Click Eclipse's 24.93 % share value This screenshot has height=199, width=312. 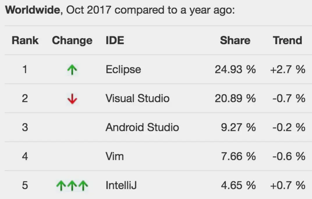pos(235,70)
